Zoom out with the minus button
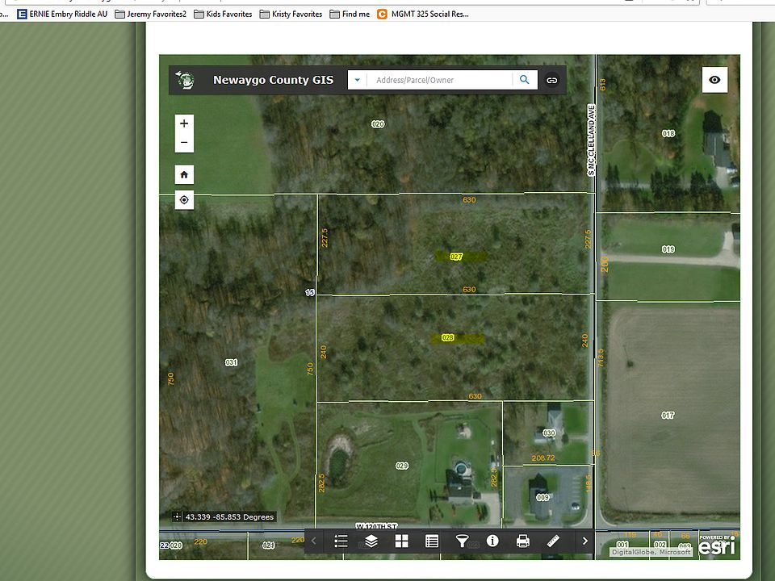This screenshot has width=775, height=581. click(184, 143)
